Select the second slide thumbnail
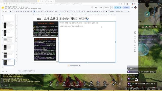The image size is (162, 91). [x=9, y=25]
